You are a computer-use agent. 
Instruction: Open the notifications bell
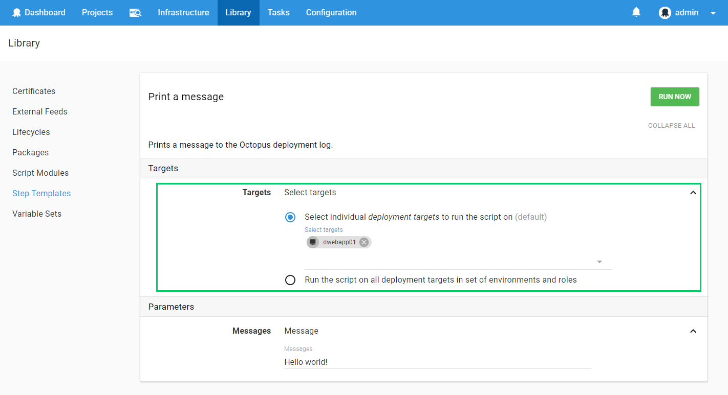pyautogui.click(x=636, y=12)
